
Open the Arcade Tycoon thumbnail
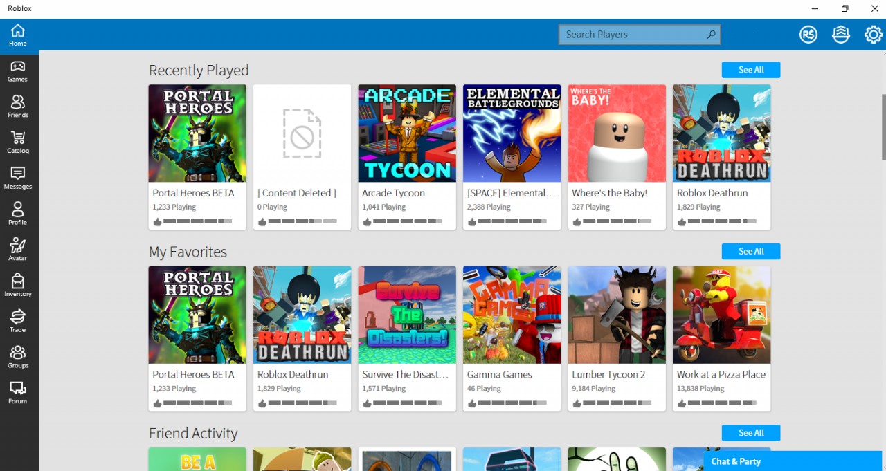click(407, 133)
